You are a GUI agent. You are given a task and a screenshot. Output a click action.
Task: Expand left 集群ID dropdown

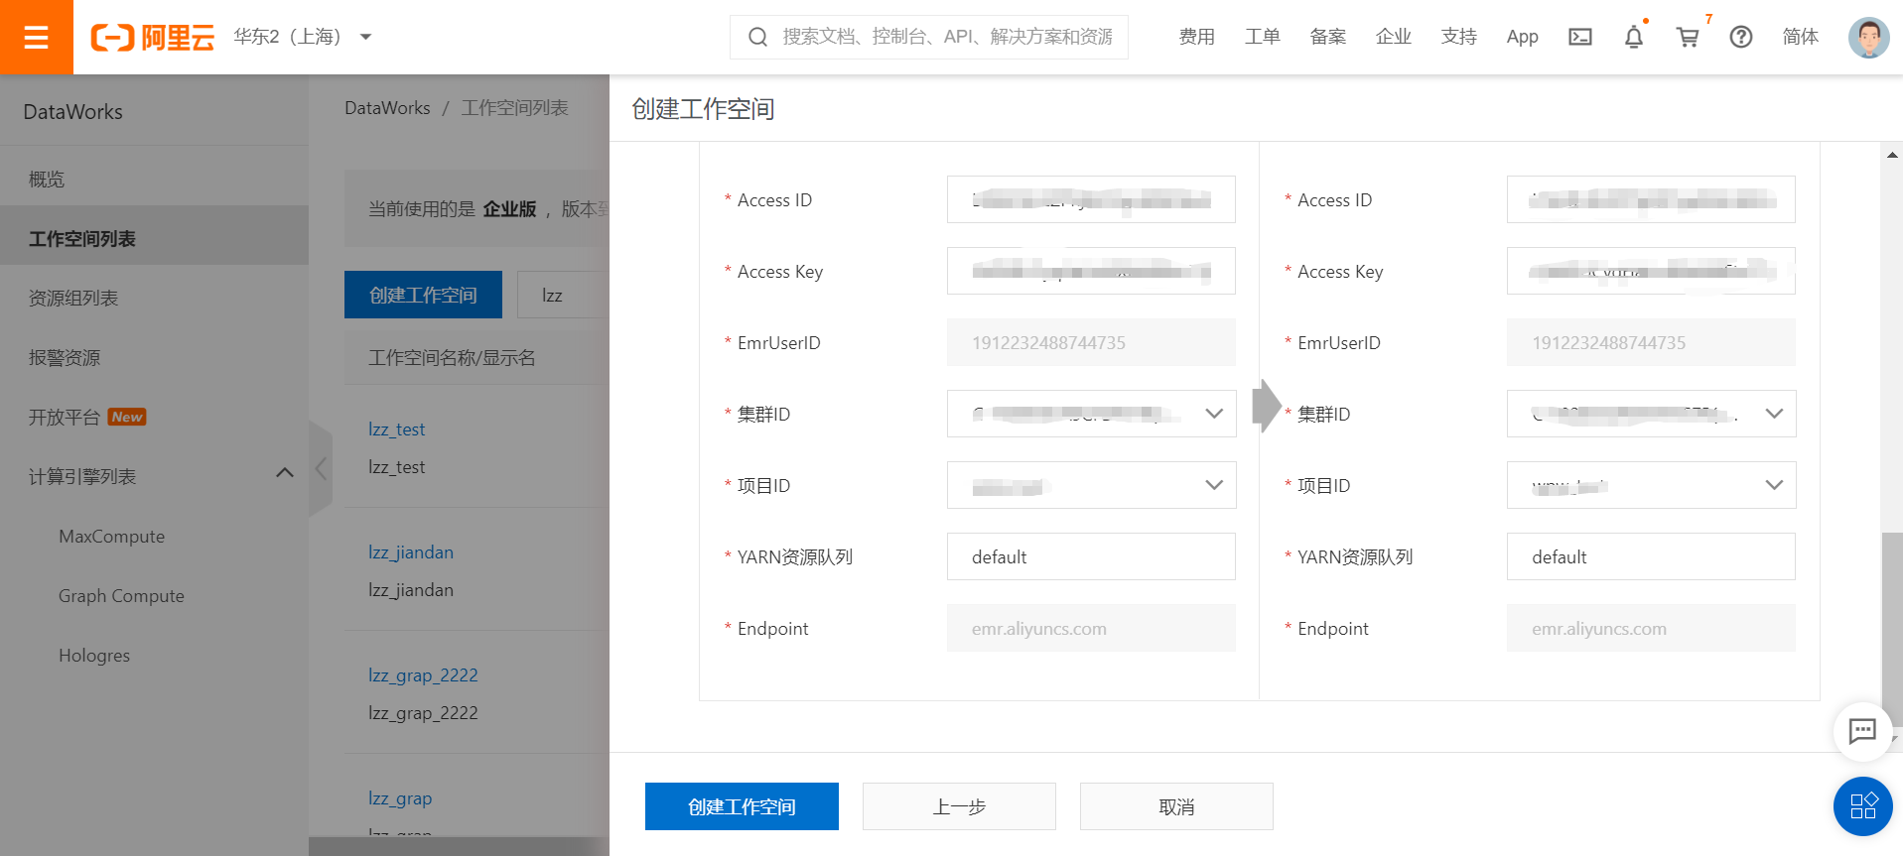pos(1214,414)
